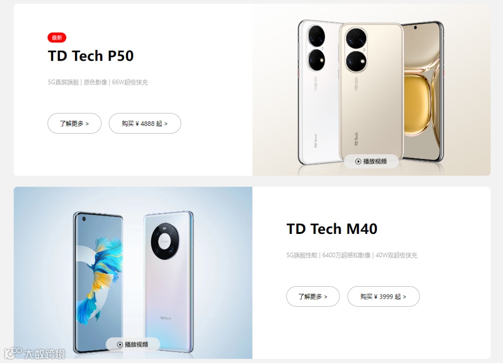Click the gold P50 dual camera module
The width and height of the screenshot is (503, 363).
click(x=356, y=50)
